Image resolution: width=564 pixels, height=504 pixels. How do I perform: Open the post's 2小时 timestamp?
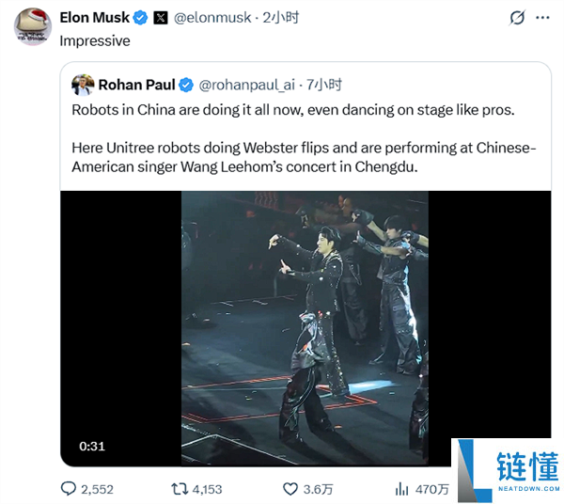point(280,18)
